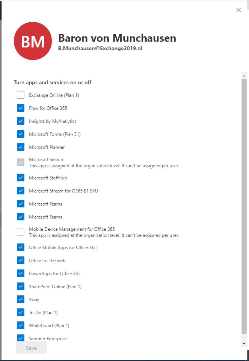Toggle PowerApps for Office 365
249x361 pixels.
pyautogui.click(x=20, y=273)
